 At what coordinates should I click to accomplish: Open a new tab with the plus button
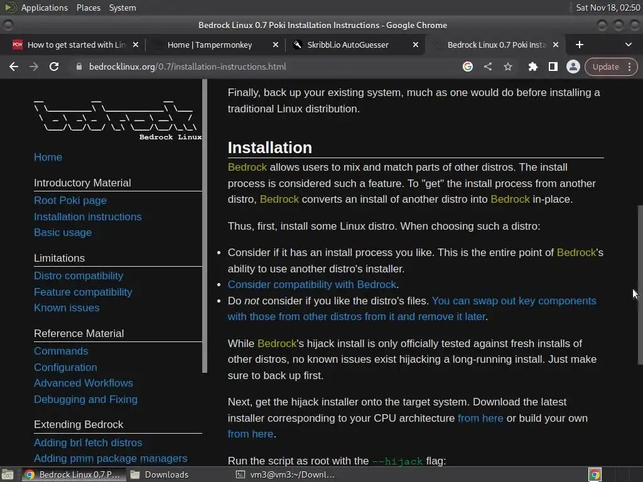(580, 45)
